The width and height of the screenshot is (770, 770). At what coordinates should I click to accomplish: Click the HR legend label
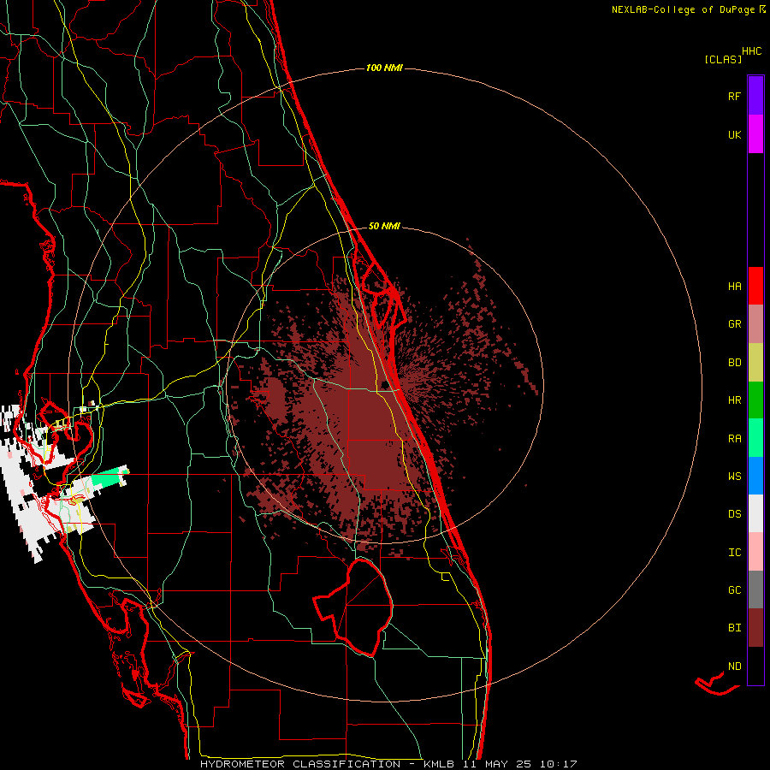(734, 400)
